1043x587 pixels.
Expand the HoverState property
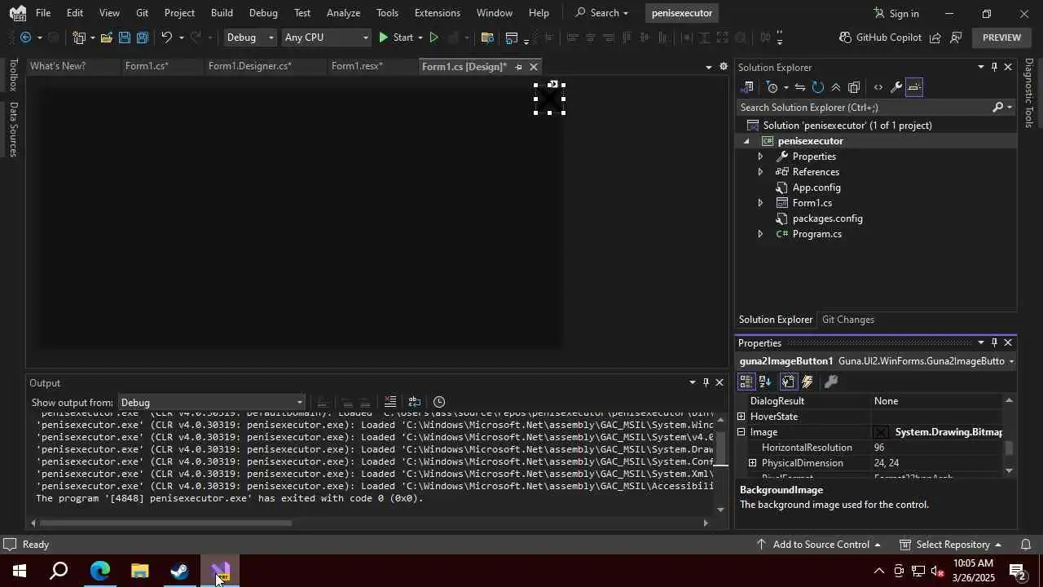742,417
